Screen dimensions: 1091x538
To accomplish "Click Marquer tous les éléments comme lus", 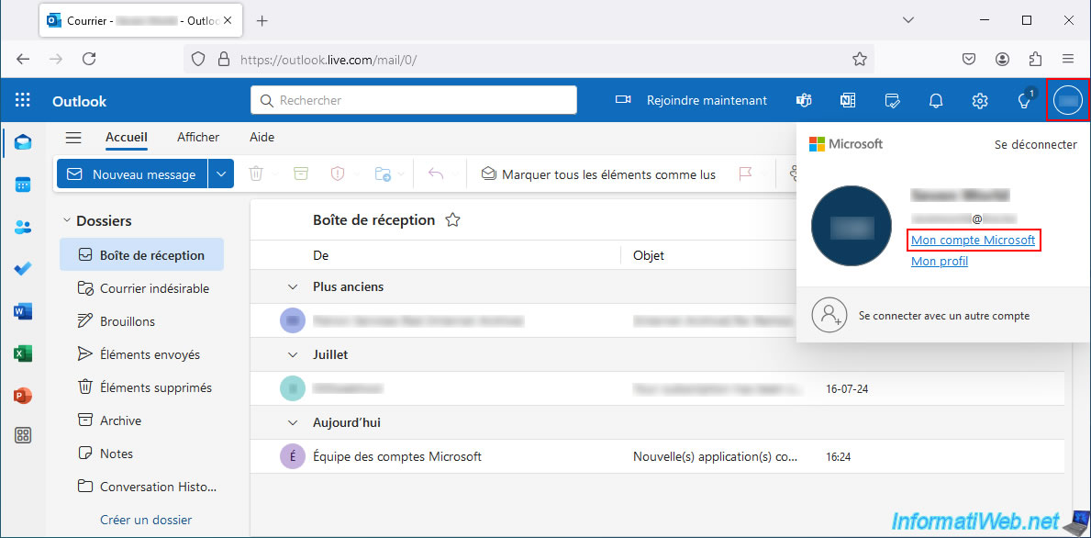I will [598, 174].
